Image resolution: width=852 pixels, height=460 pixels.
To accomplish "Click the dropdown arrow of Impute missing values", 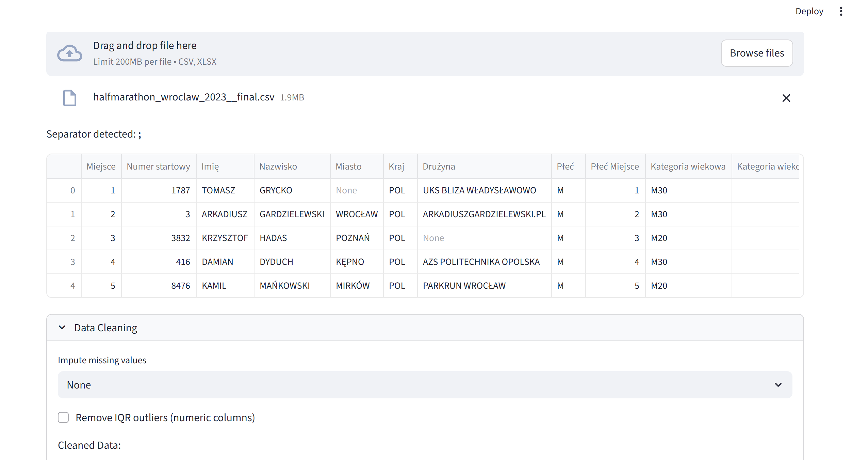I will point(778,385).
